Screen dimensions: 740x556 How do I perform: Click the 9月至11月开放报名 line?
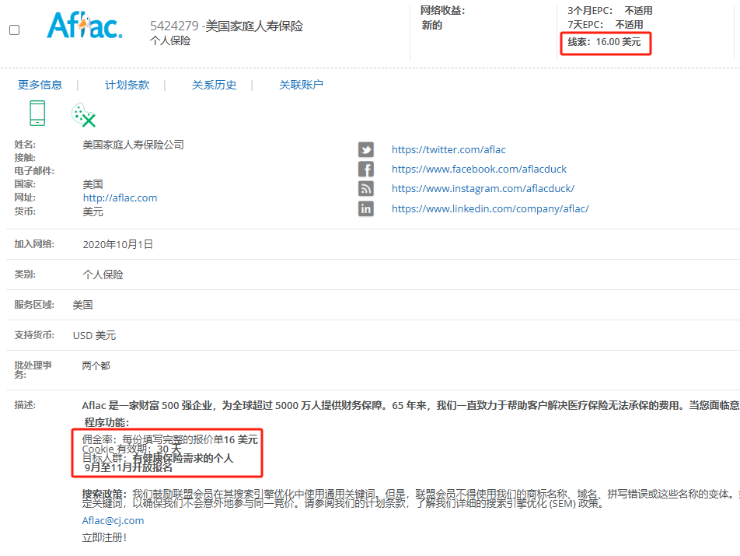(x=128, y=467)
